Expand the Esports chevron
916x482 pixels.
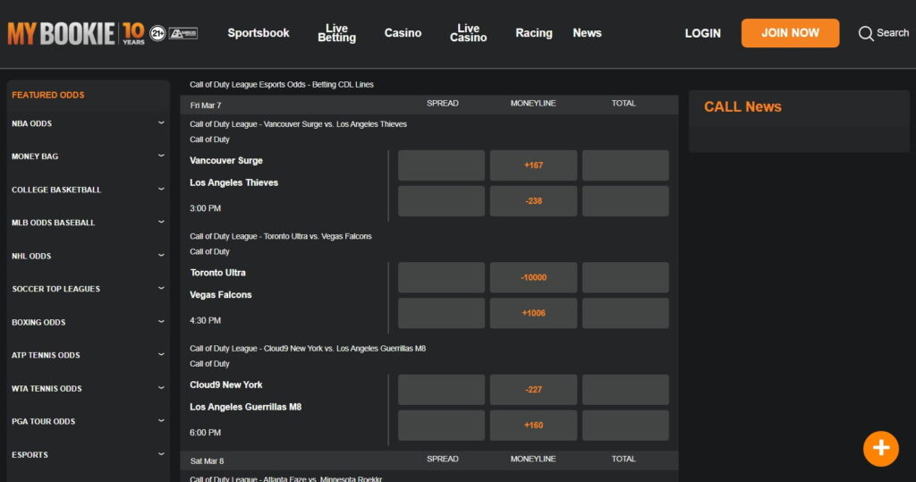(161, 454)
